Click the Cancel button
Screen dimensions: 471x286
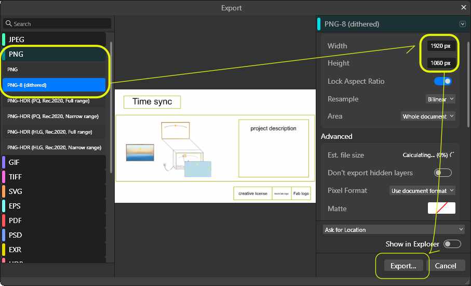click(x=446, y=266)
